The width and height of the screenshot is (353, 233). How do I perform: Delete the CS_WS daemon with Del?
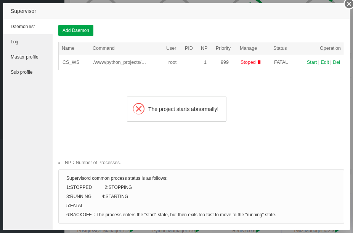[336, 62]
